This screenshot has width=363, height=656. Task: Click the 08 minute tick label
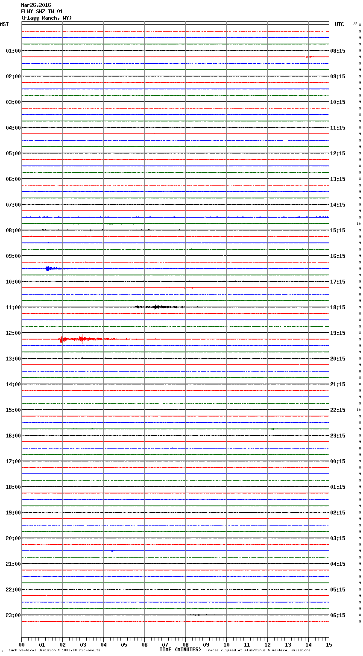pos(185,645)
